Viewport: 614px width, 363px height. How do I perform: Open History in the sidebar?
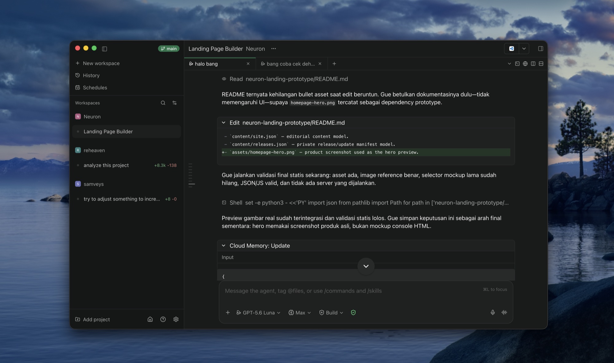coord(87,75)
